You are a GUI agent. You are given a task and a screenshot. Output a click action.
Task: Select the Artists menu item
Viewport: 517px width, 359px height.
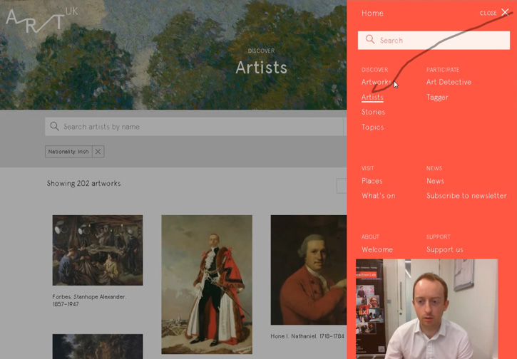point(372,97)
